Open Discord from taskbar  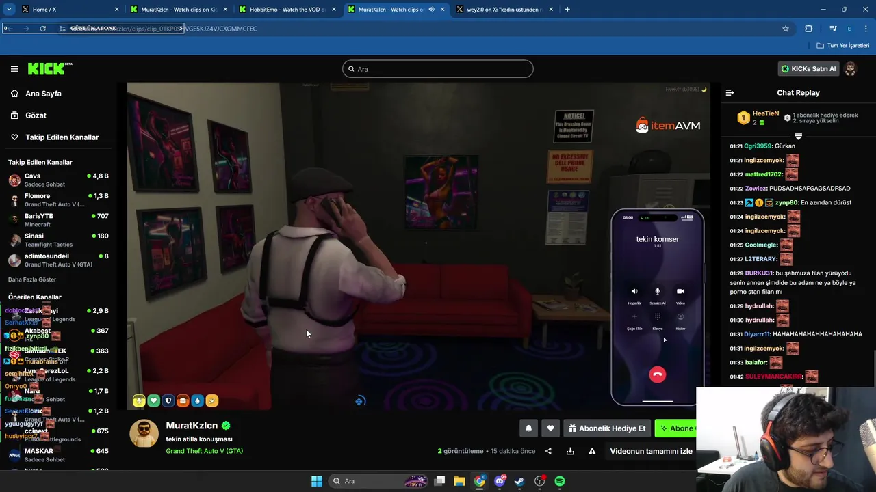pos(500,481)
